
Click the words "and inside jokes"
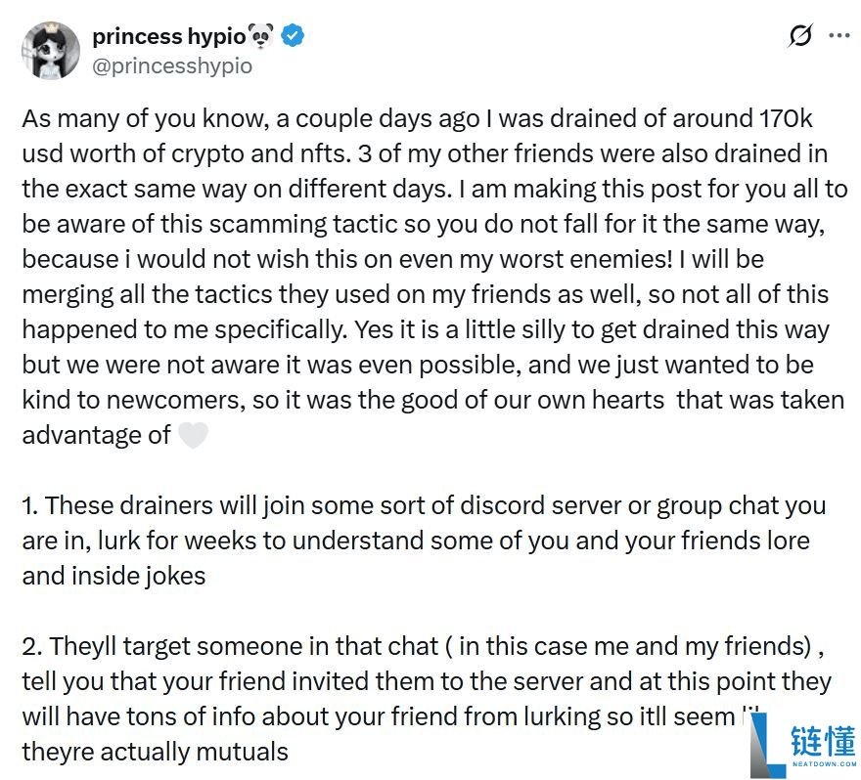pos(113,576)
